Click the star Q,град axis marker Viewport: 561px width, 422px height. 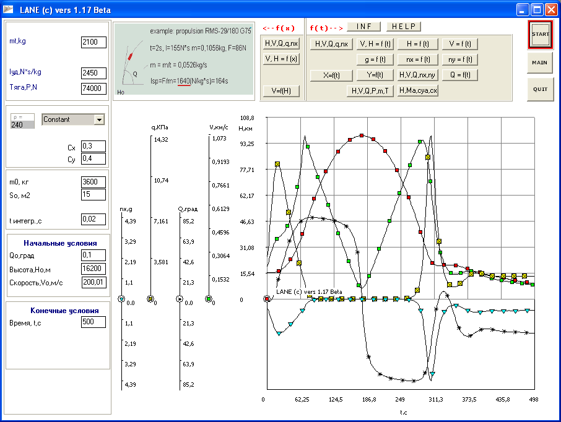pos(180,299)
